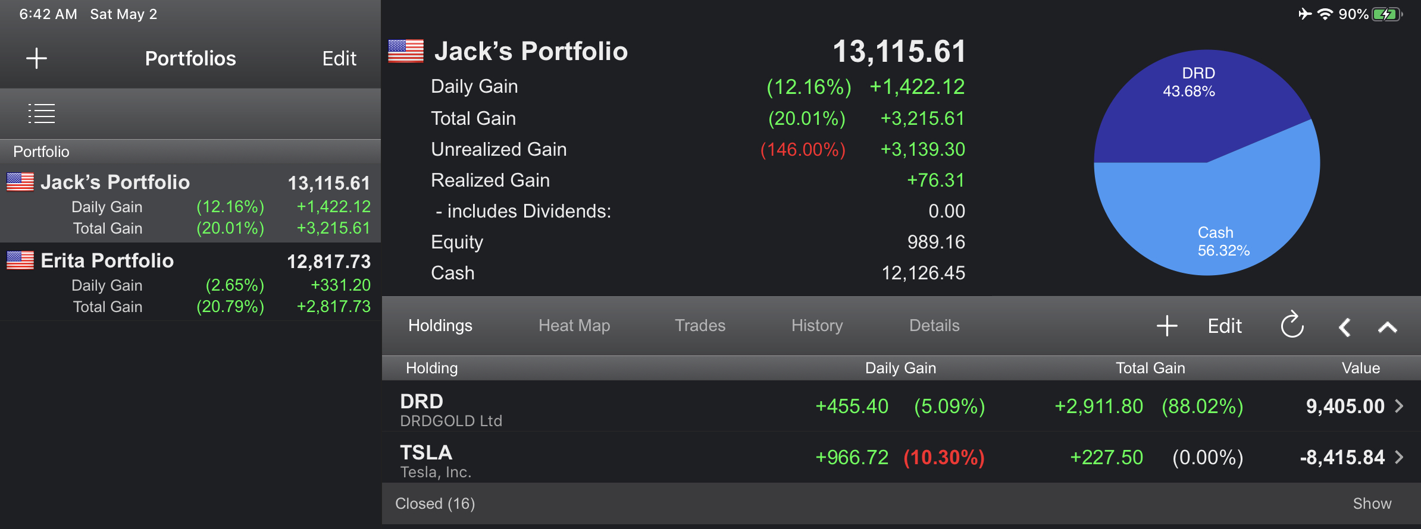Add a new portfolio with plus icon

pos(36,58)
